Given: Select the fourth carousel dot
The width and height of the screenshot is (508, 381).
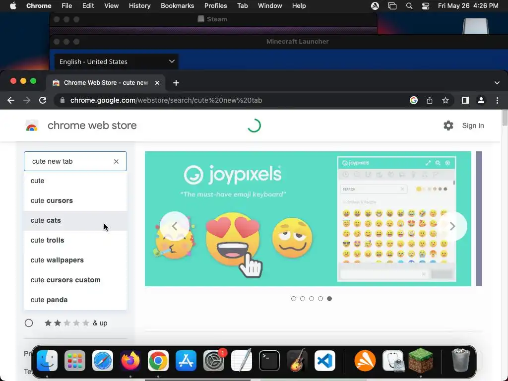Looking at the screenshot, I should coord(320,299).
